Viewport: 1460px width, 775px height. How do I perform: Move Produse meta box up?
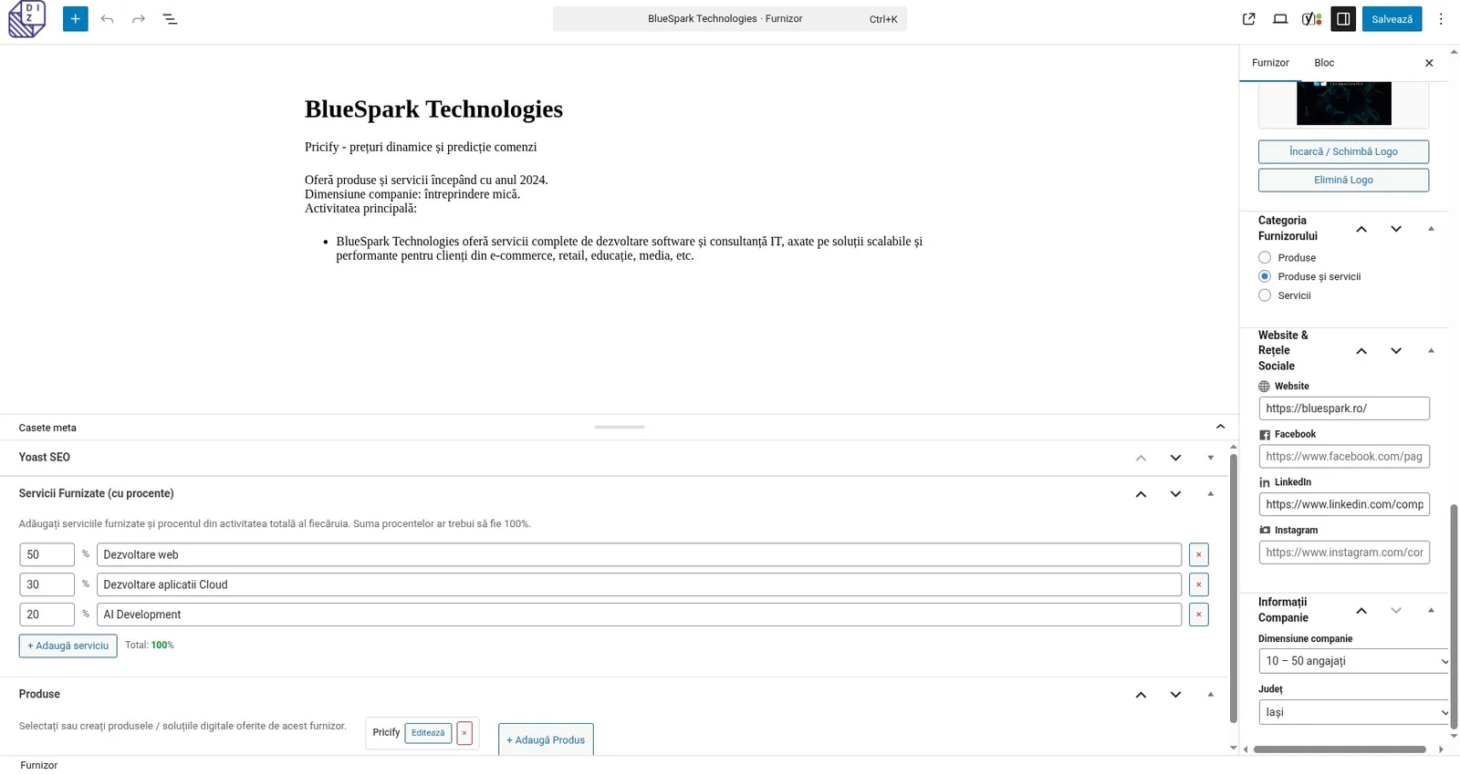coord(1141,695)
